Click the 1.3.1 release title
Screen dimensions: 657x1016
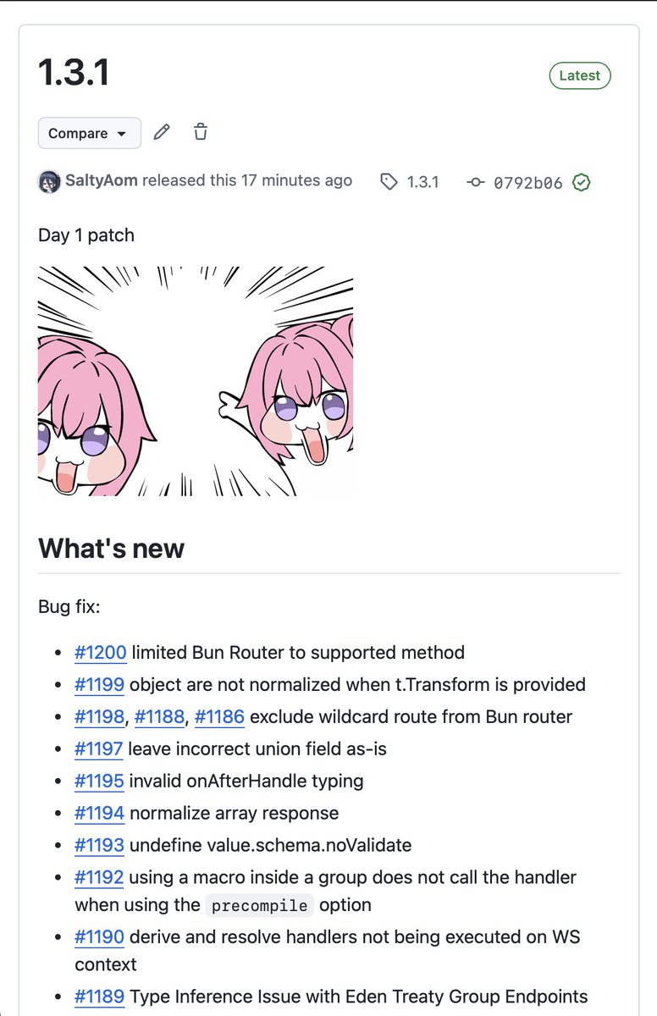[74, 74]
